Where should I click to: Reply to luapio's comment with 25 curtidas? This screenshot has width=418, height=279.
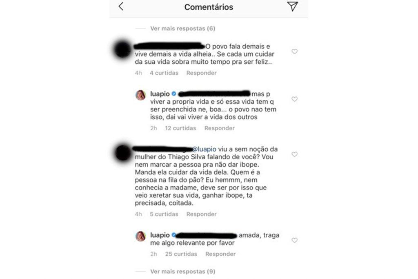tap(220, 254)
